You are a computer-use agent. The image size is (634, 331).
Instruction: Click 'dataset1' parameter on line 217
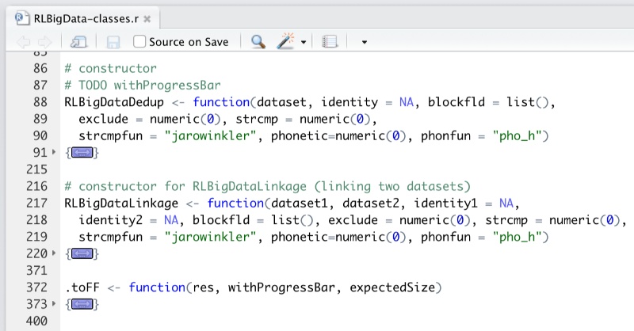click(x=300, y=204)
